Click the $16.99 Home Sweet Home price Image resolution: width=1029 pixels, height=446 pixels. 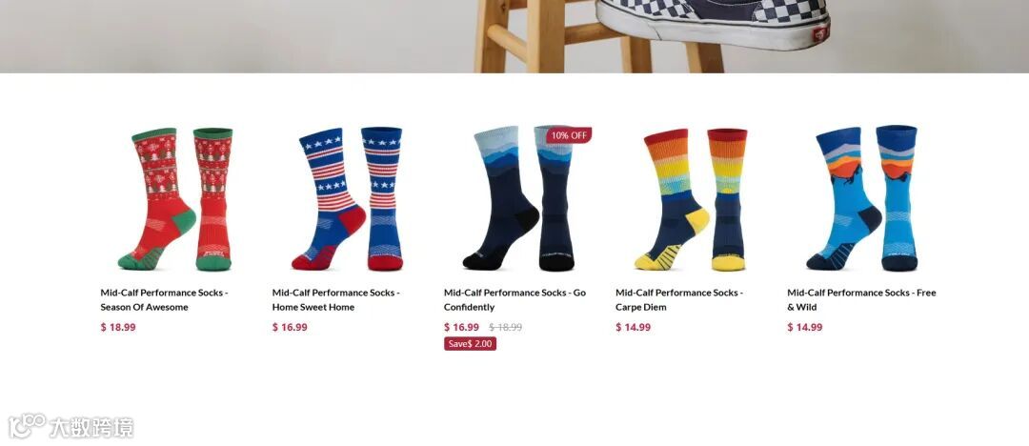point(290,327)
